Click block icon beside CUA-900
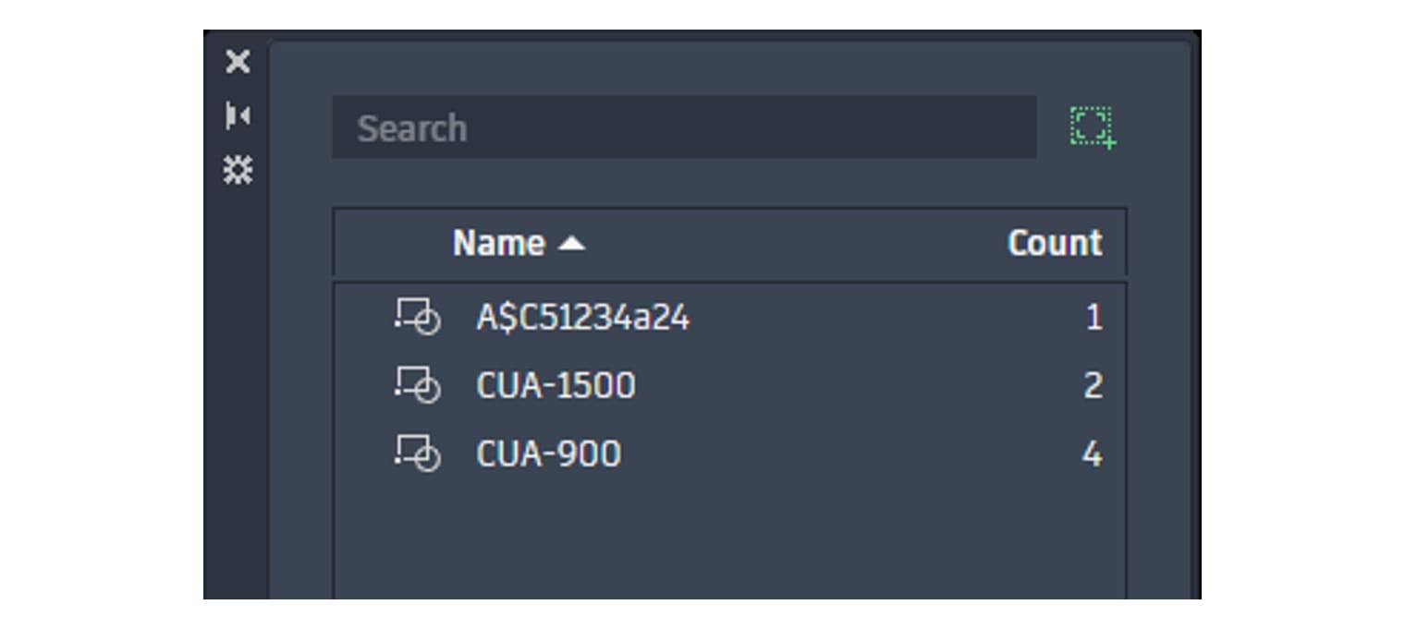Image resolution: width=1405 pixels, height=629 pixels. point(418,454)
